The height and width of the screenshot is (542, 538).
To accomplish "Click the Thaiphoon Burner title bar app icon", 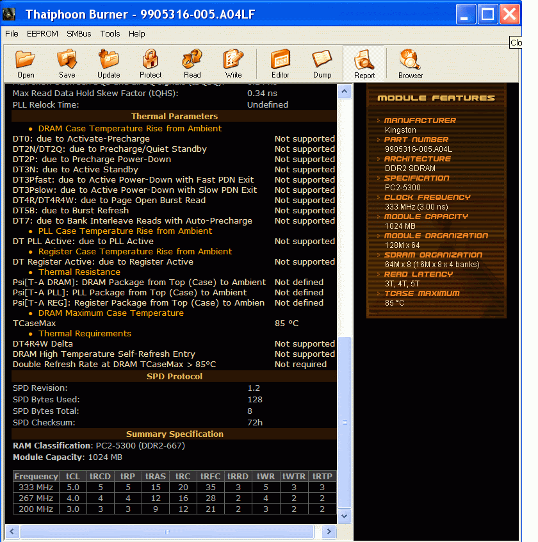I will coord(10,13).
